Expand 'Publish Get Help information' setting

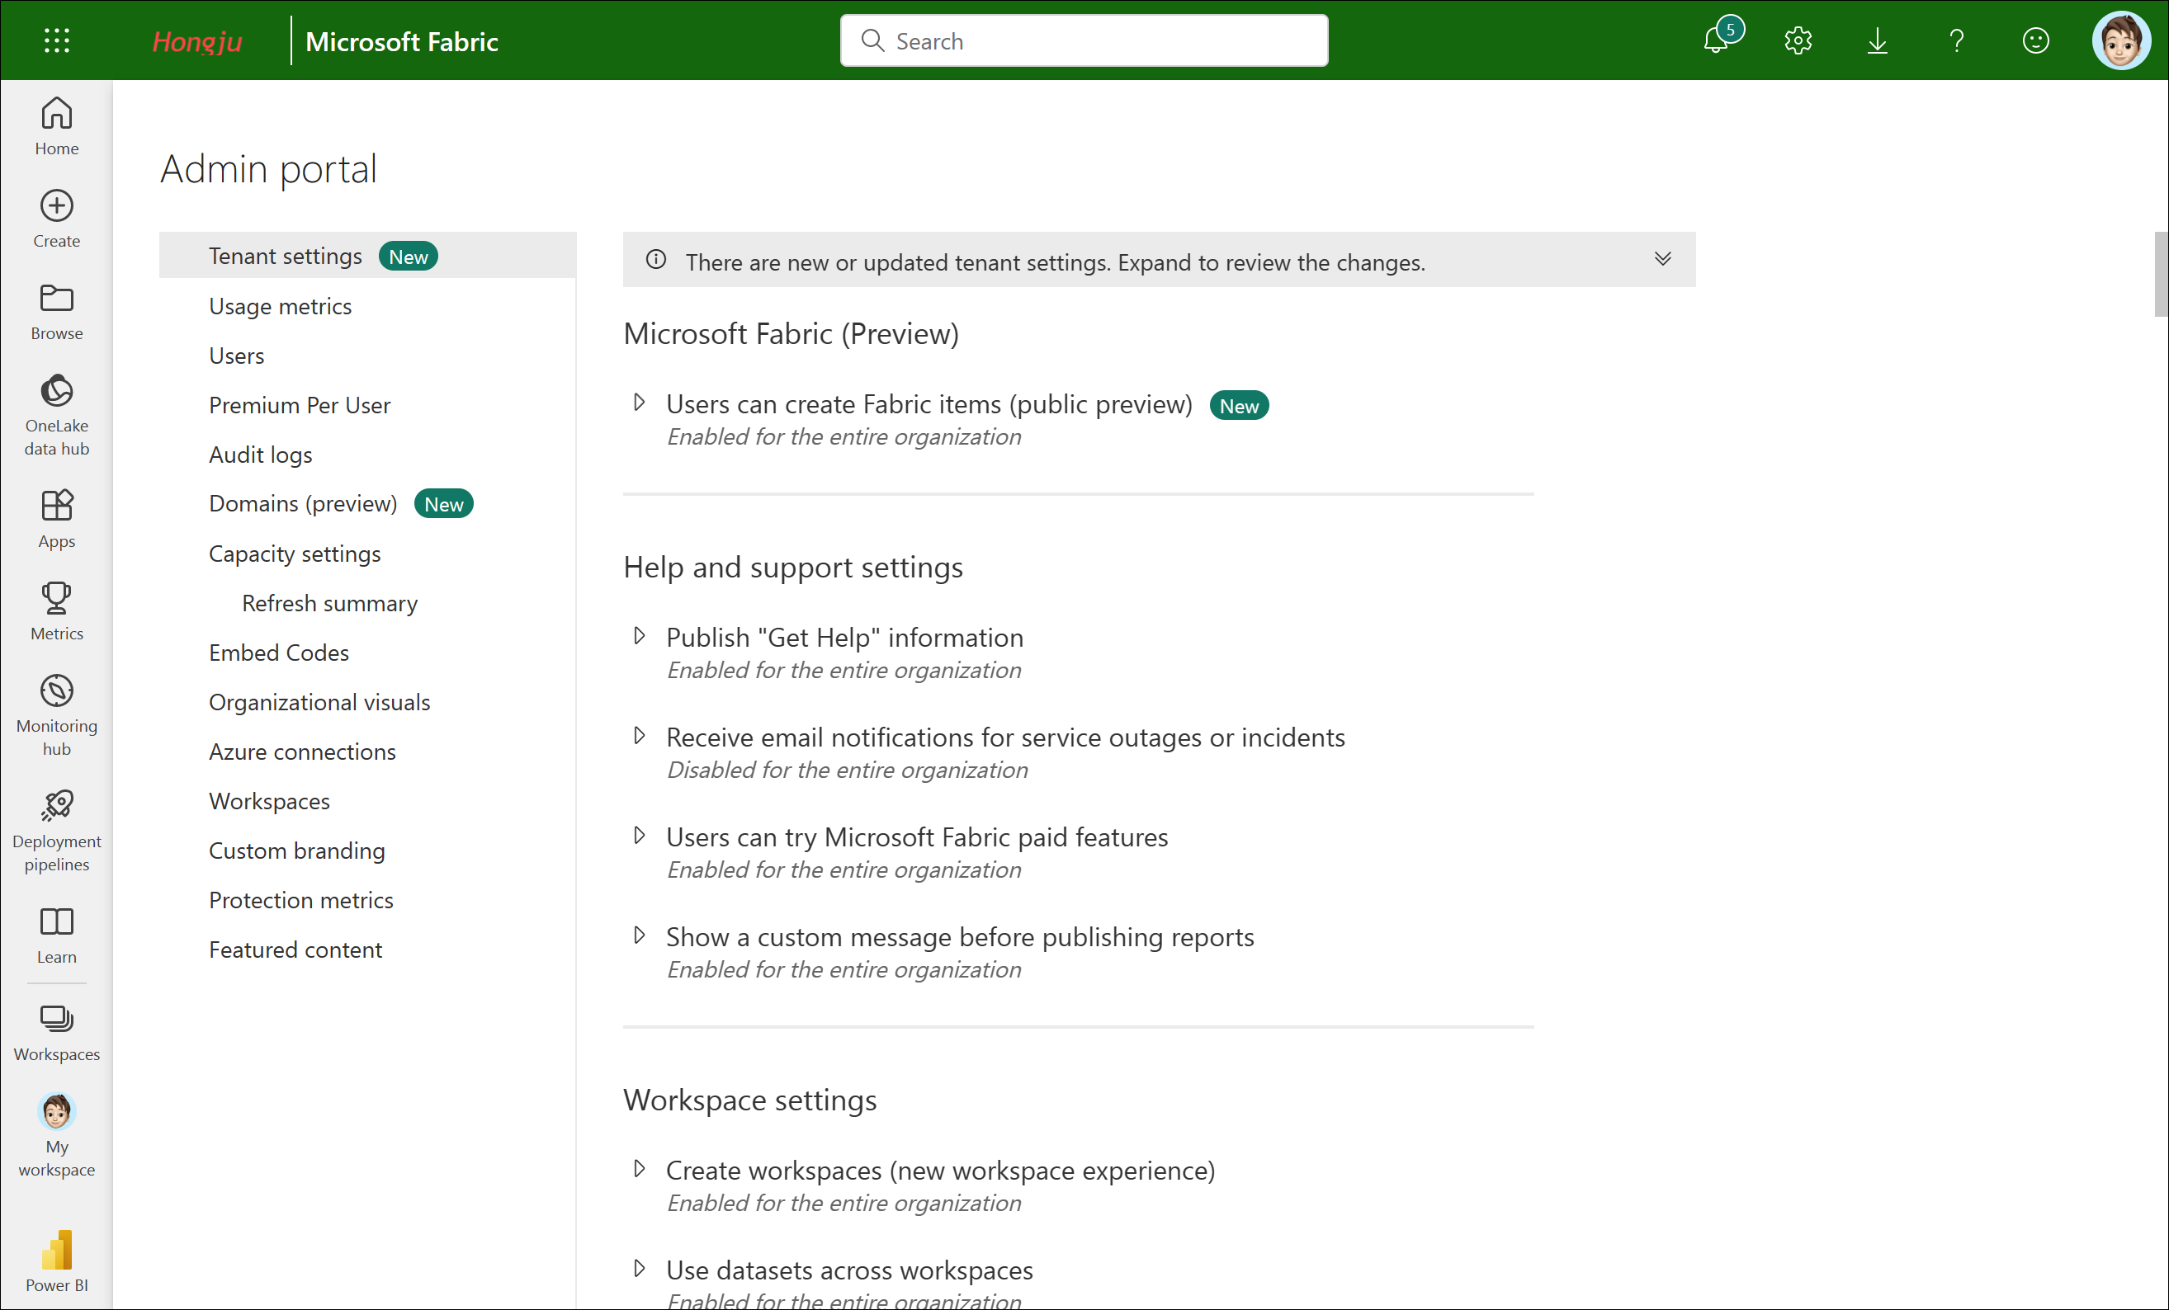pos(639,636)
